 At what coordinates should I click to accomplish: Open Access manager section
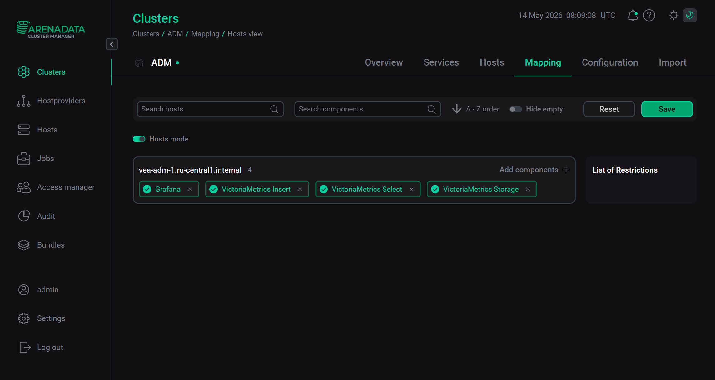[56, 187]
